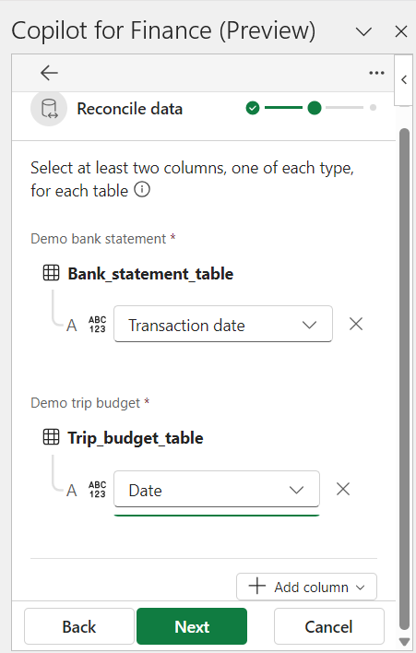Open the Transaction date dropdown
The height and width of the screenshot is (653, 416).
point(223,324)
